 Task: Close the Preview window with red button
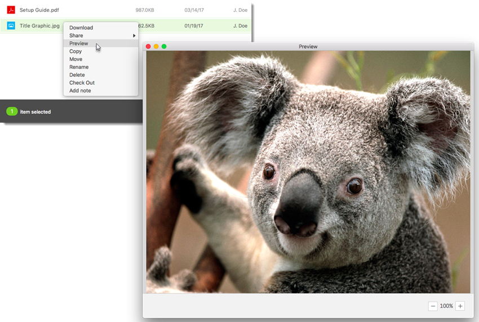coord(148,46)
